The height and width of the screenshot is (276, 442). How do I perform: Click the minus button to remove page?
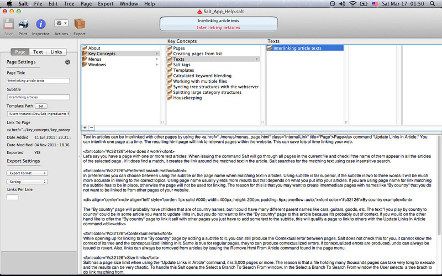[x=91, y=128]
